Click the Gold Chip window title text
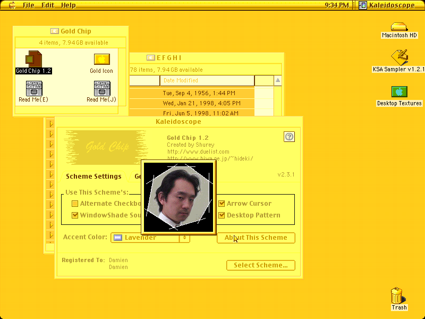 [x=76, y=31]
